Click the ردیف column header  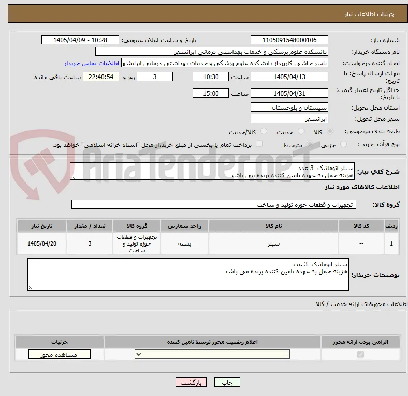(x=391, y=226)
